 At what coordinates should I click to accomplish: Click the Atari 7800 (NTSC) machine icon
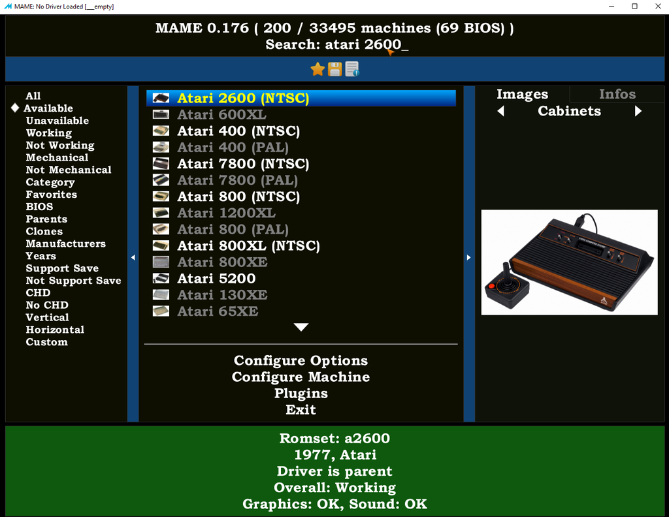[x=161, y=164]
